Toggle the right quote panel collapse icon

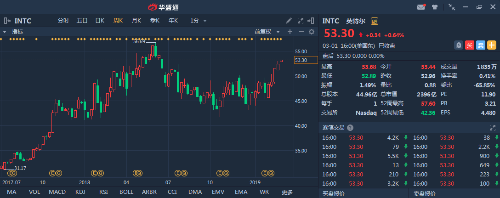point(312,21)
